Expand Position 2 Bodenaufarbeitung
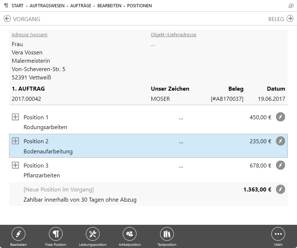 [x=15, y=141]
